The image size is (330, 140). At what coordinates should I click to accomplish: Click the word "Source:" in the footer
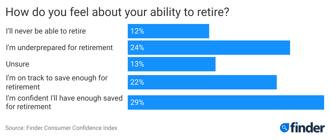[15, 128]
